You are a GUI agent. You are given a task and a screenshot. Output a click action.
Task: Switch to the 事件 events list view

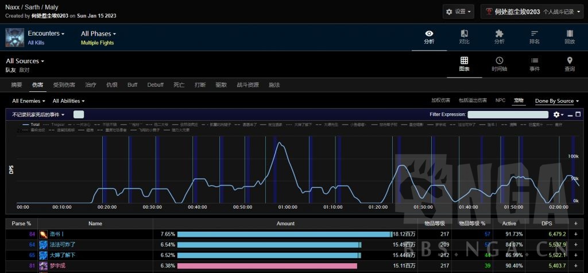pyautogui.click(x=534, y=64)
